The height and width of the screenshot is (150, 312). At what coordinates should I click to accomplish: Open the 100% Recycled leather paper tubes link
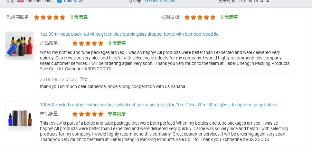point(158,105)
